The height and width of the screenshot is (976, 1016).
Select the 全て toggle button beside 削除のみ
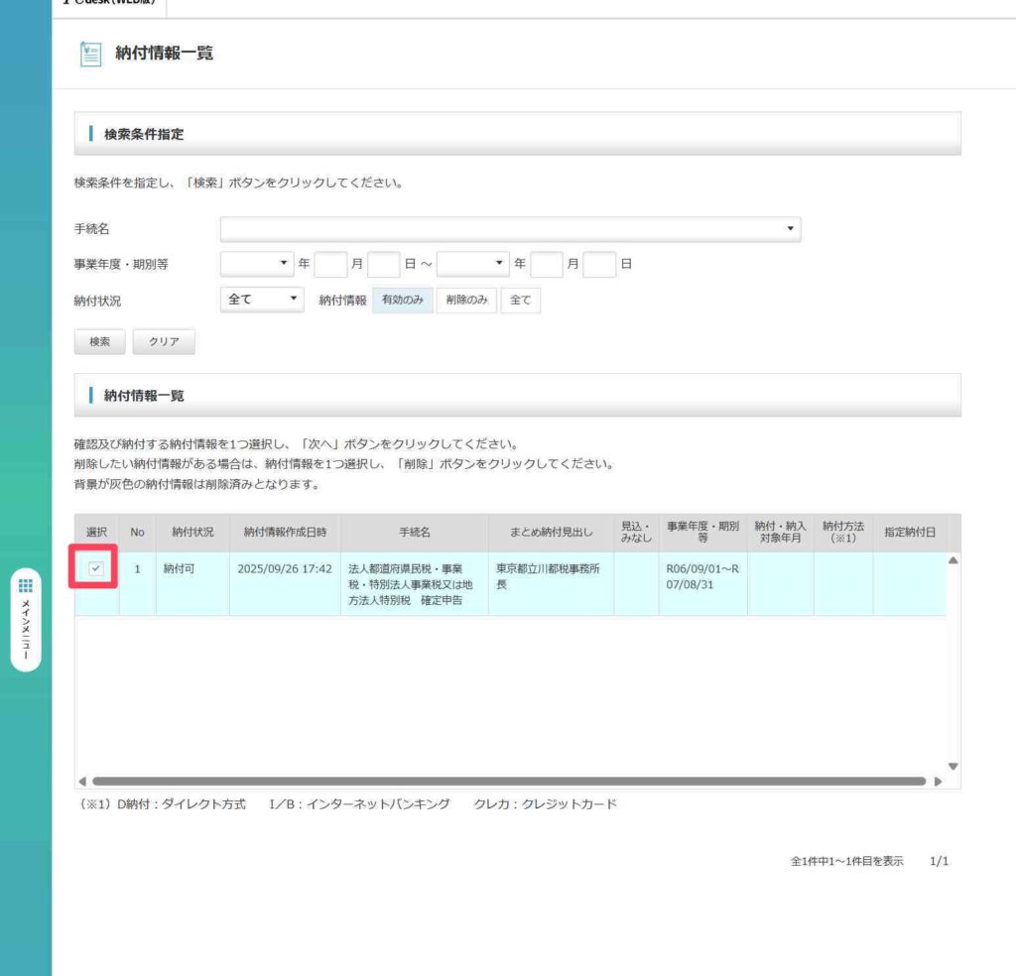point(520,301)
